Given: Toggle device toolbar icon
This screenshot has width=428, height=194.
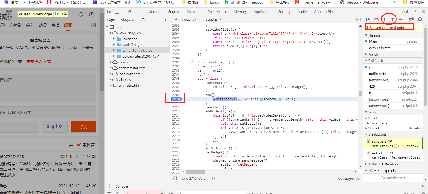Looking at the screenshot, I should [117, 12].
